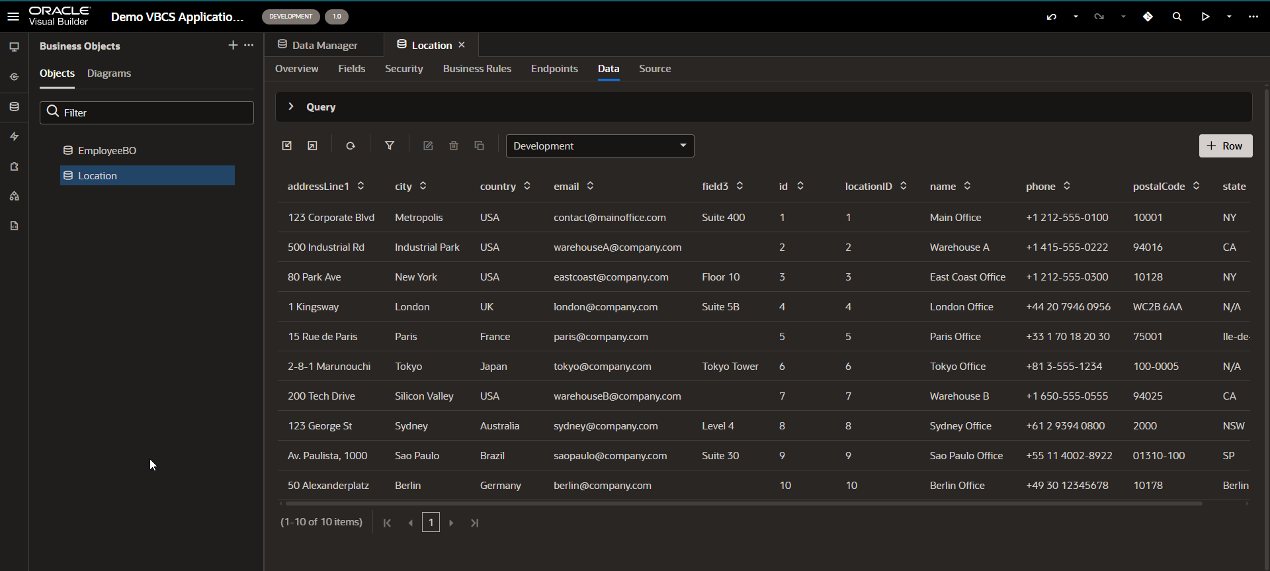Open the Redo history dropdown arrow
This screenshot has height=571, width=1270.
click(1123, 17)
